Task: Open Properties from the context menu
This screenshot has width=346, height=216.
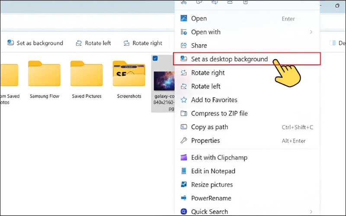Action: [247, 141]
